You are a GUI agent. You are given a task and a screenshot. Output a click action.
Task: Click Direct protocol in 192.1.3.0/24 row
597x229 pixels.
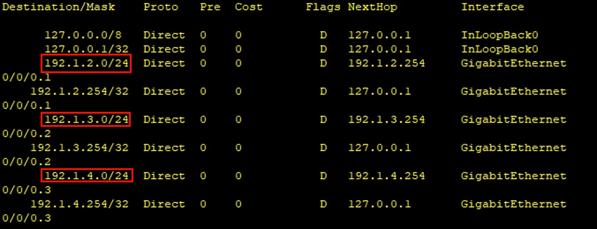coord(164,120)
